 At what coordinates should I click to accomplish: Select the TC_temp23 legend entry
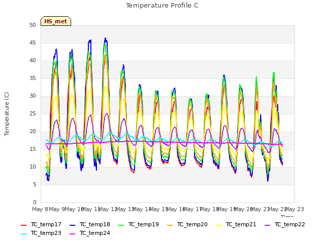click(x=41, y=233)
